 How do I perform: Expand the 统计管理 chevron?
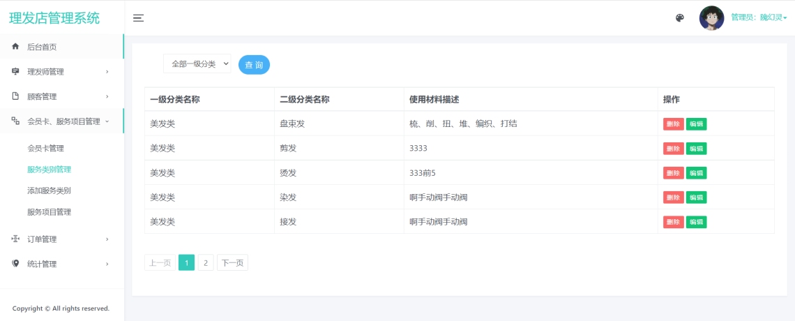pyautogui.click(x=107, y=264)
